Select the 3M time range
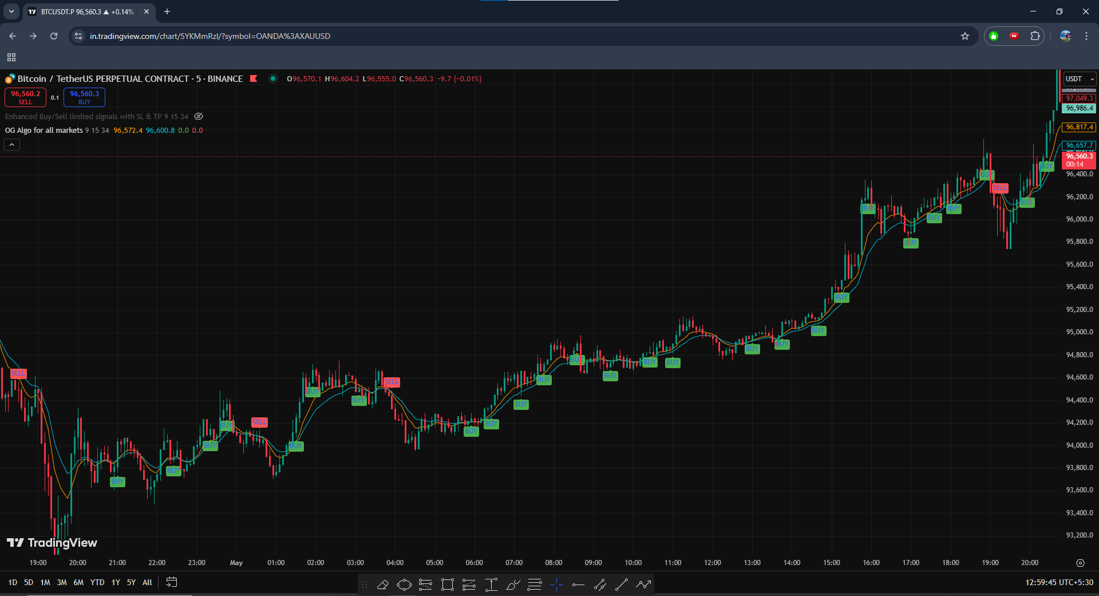The image size is (1099, 596). pos(62,582)
